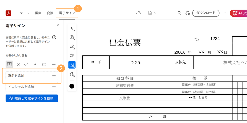Screen dimensions: 247x123
Task: Select the blue text box tool
Action: click(72, 65)
